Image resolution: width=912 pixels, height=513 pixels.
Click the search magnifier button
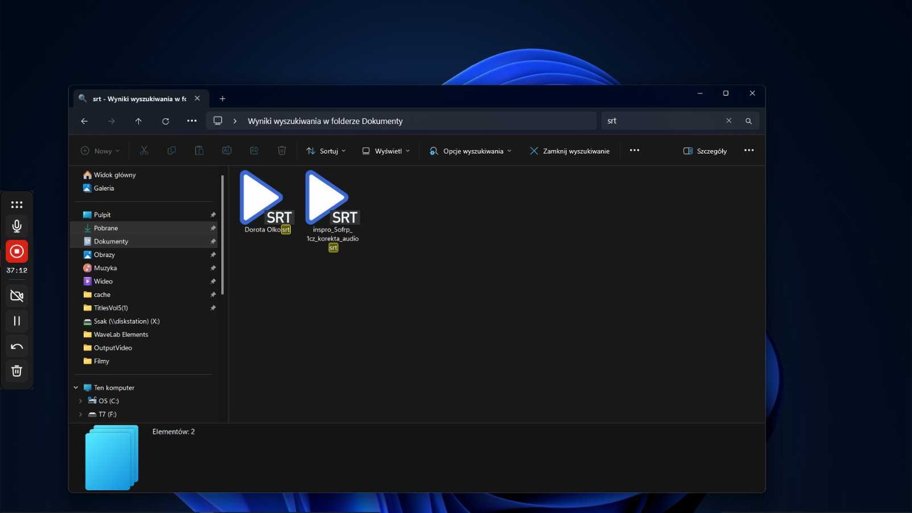[x=748, y=121]
